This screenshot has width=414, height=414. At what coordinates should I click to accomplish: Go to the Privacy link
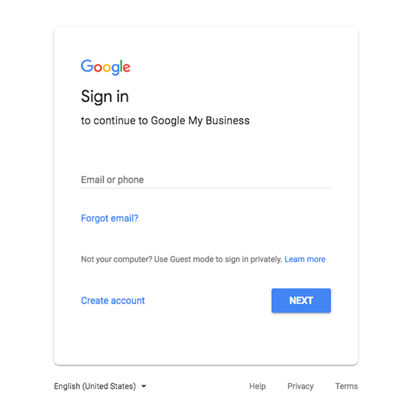point(300,386)
